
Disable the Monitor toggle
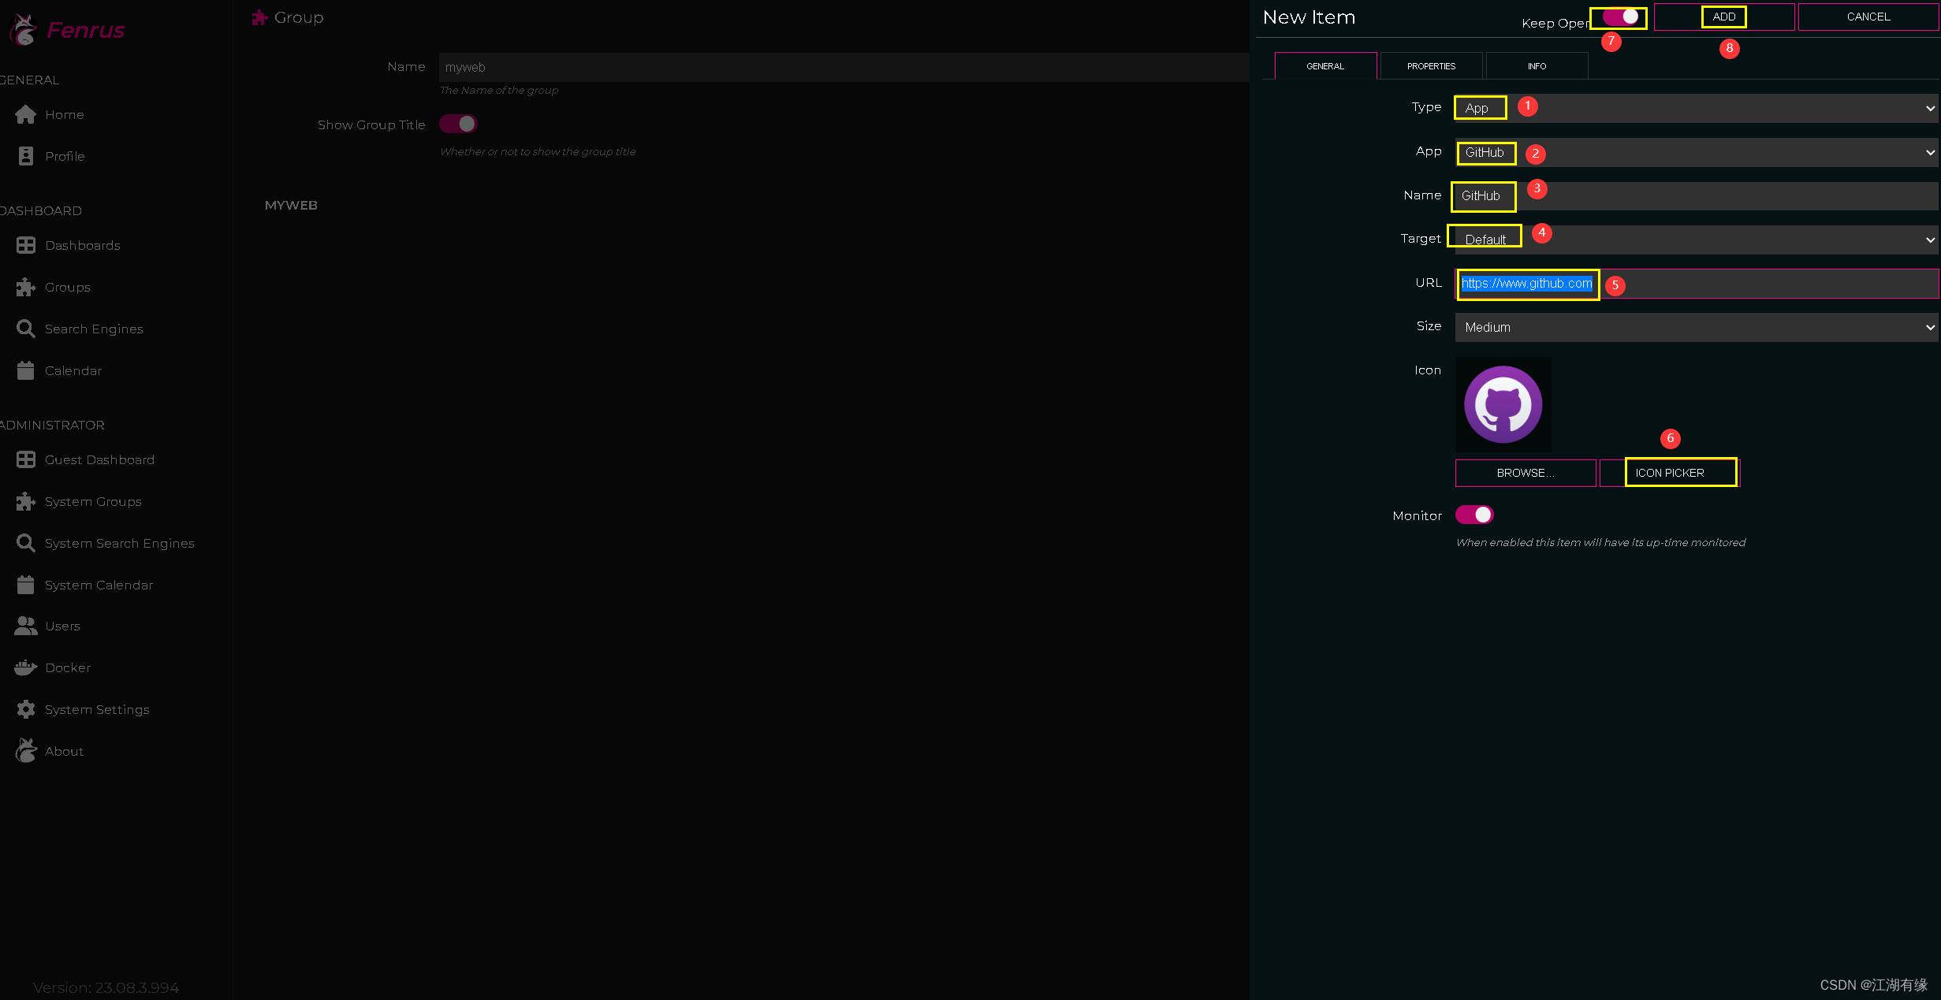pos(1473,515)
